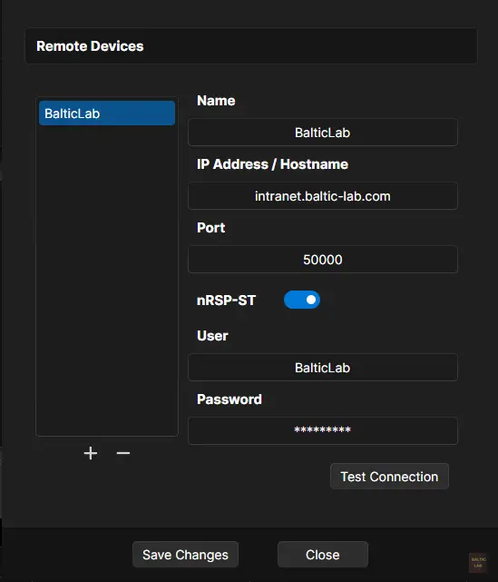Click the Baltic Lab logo watermark

click(x=478, y=562)
